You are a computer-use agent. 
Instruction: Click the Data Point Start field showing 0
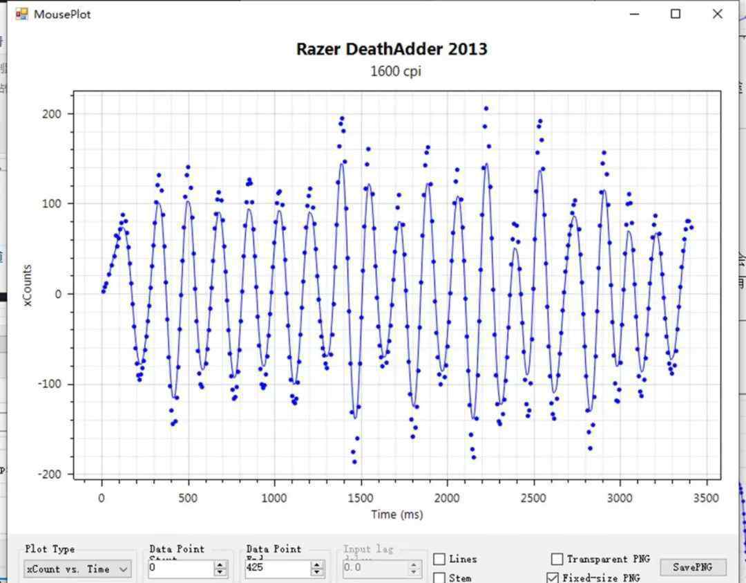181,568
